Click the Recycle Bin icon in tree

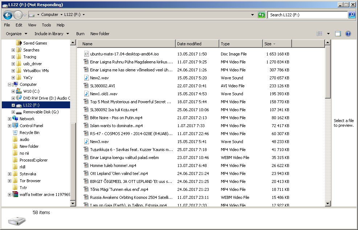pos(15,133)
